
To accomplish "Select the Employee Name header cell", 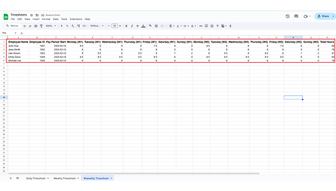I will 18,42.
